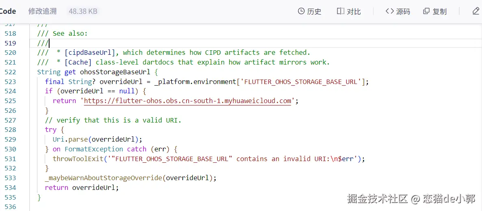The image size is (482, 211).
Task: Open the flutter-ohos myhuaweicloud URL link
Action: coord(188,101)
